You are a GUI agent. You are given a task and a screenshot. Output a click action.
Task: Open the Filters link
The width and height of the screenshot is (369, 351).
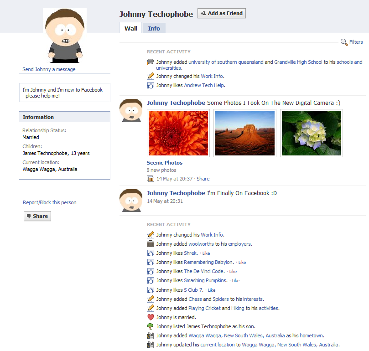click(x=356, y=42)
